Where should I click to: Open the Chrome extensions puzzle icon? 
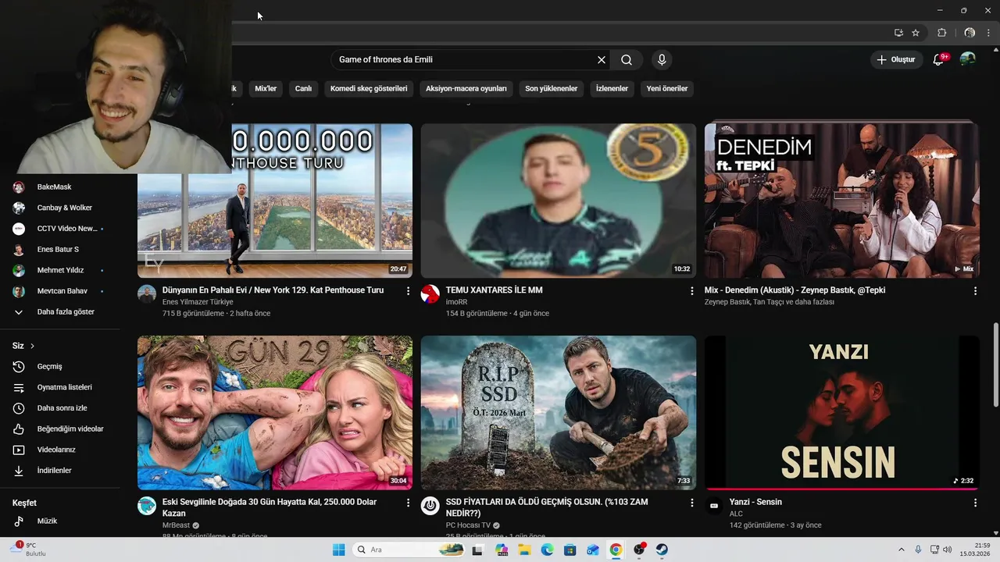coord(941,33)
